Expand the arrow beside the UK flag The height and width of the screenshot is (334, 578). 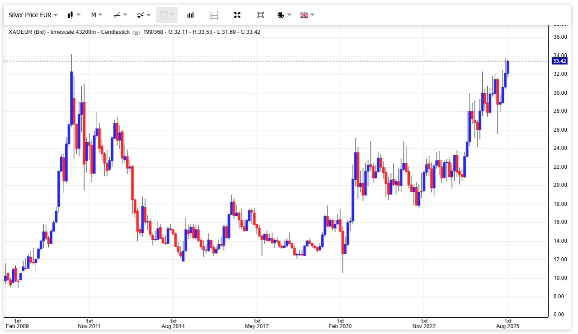[x=312, y=15]
